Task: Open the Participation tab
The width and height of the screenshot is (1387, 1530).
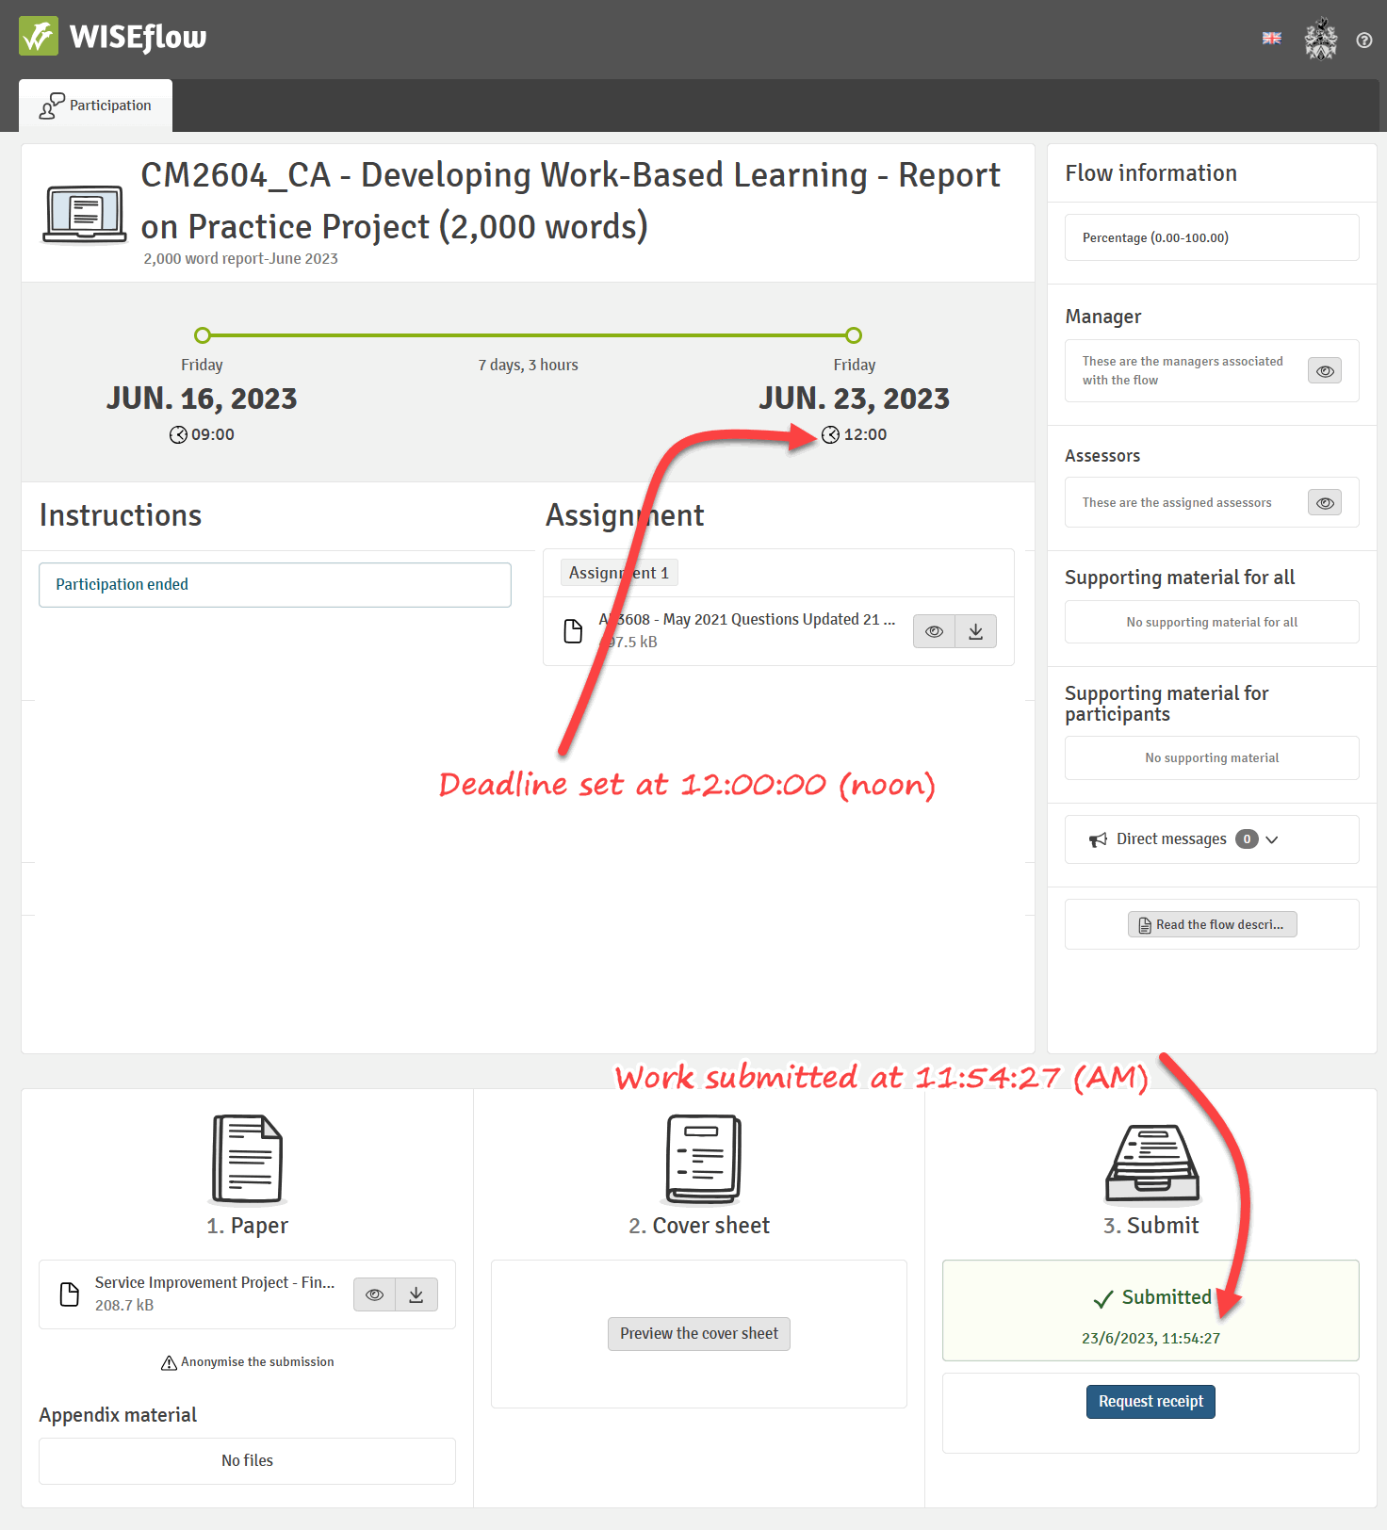Action: coord(96,106)
